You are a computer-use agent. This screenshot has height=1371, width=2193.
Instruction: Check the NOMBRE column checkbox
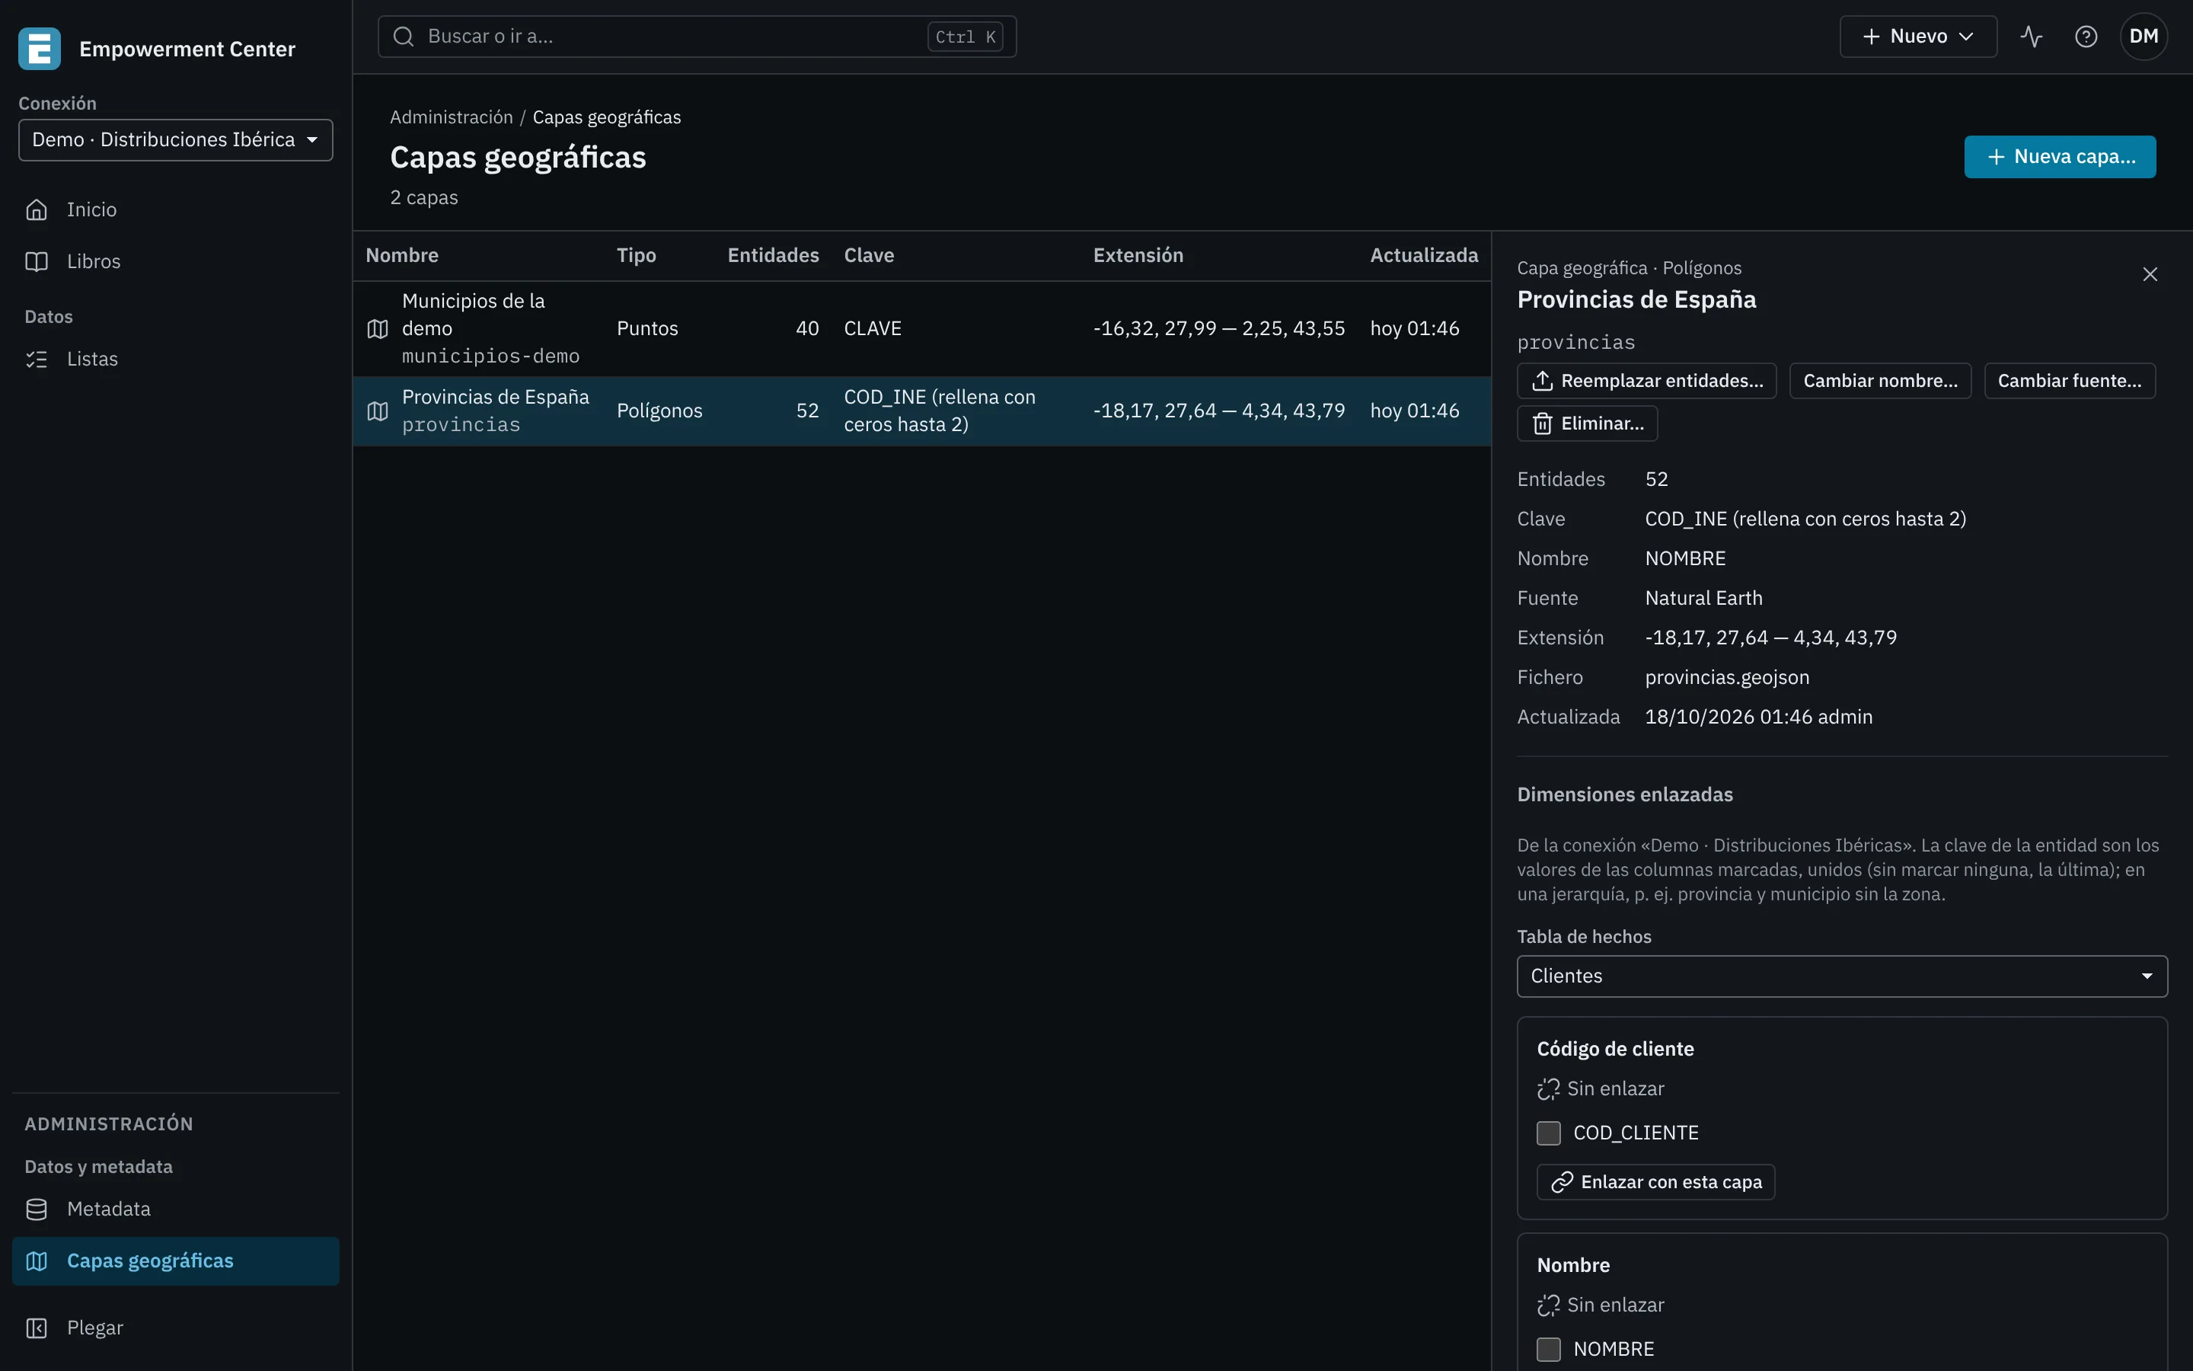coord(1549,1349)
